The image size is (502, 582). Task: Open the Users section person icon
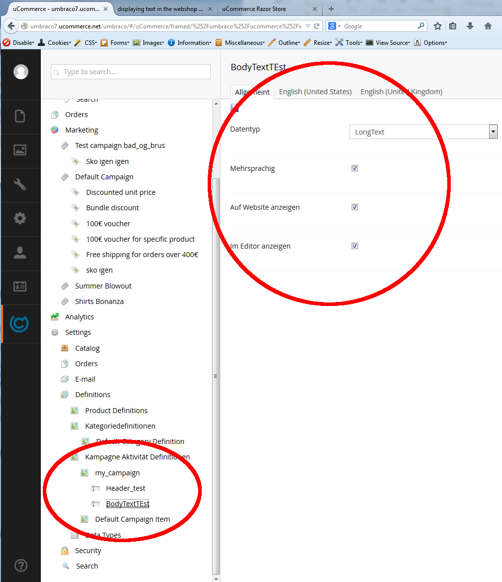pyautogui.click(x=20, y=253)
